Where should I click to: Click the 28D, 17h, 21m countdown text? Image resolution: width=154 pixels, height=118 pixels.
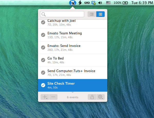click(60, 50)
